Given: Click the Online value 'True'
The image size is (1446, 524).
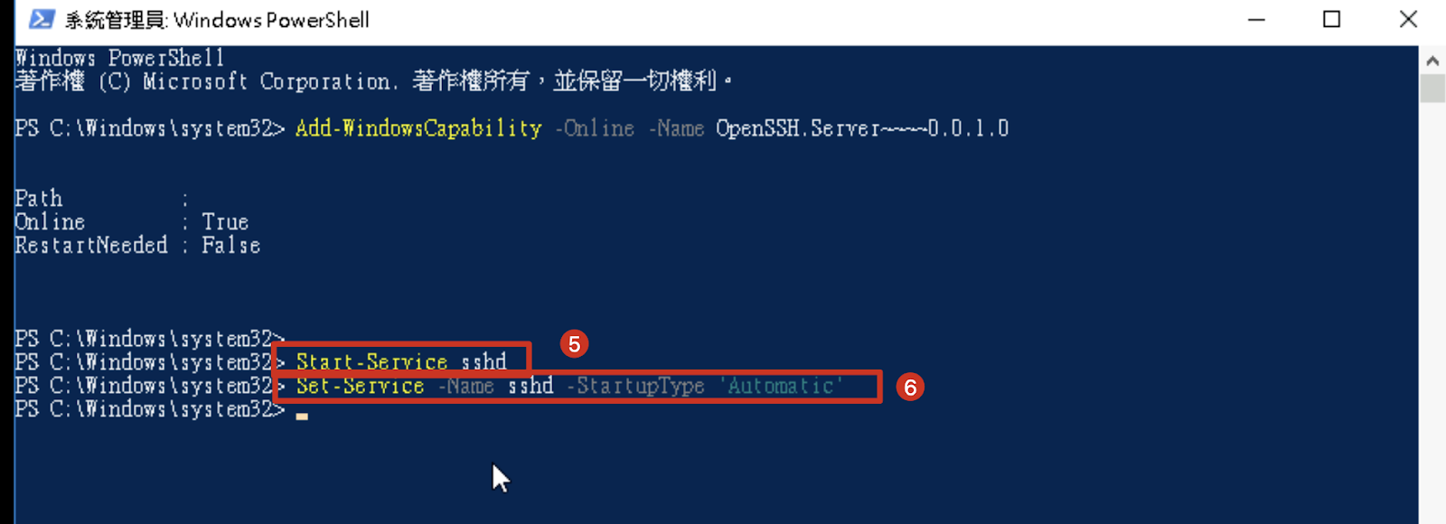Looking at the screenshot, I should (225, 222).
